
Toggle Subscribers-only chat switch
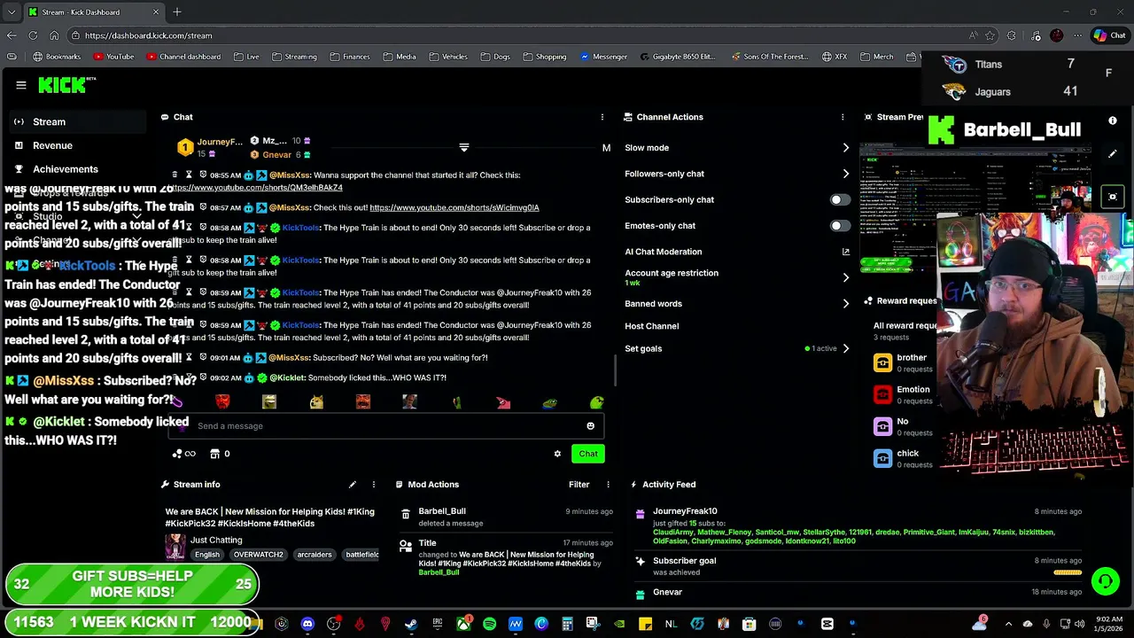[x=838, y=200]
